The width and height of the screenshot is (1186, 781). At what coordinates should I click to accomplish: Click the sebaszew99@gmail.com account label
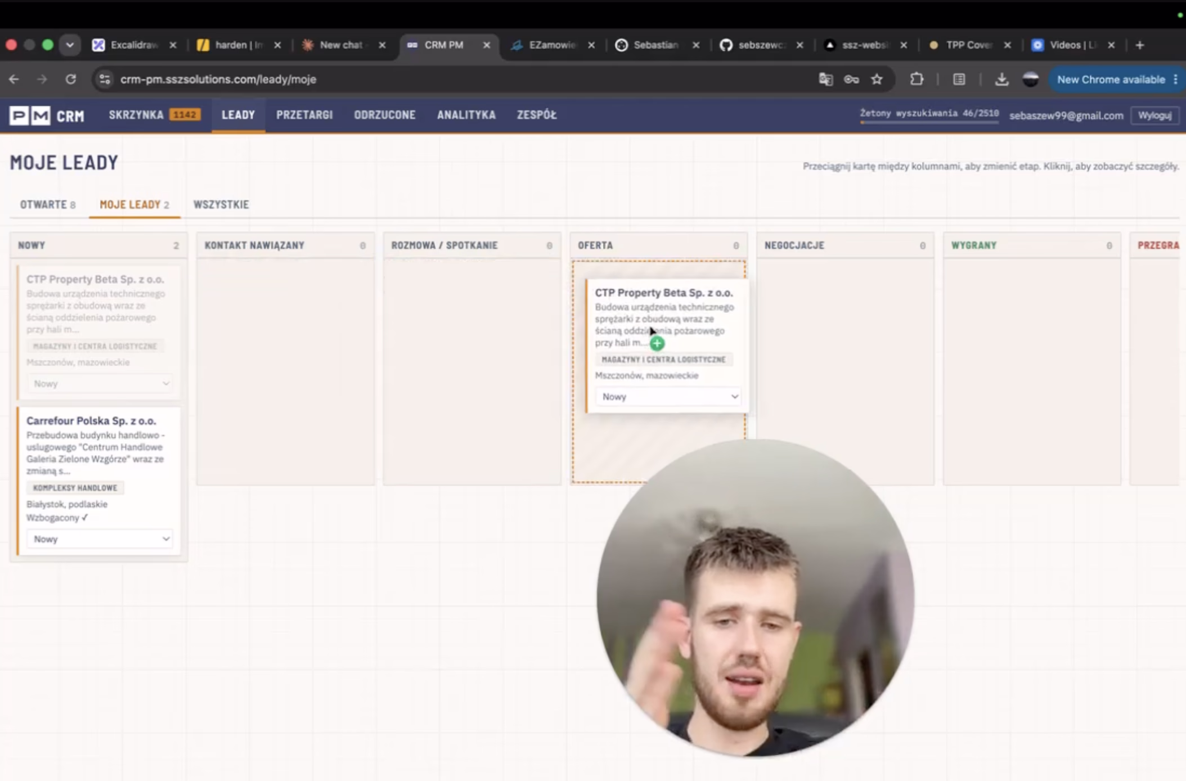pos(1066,116)
